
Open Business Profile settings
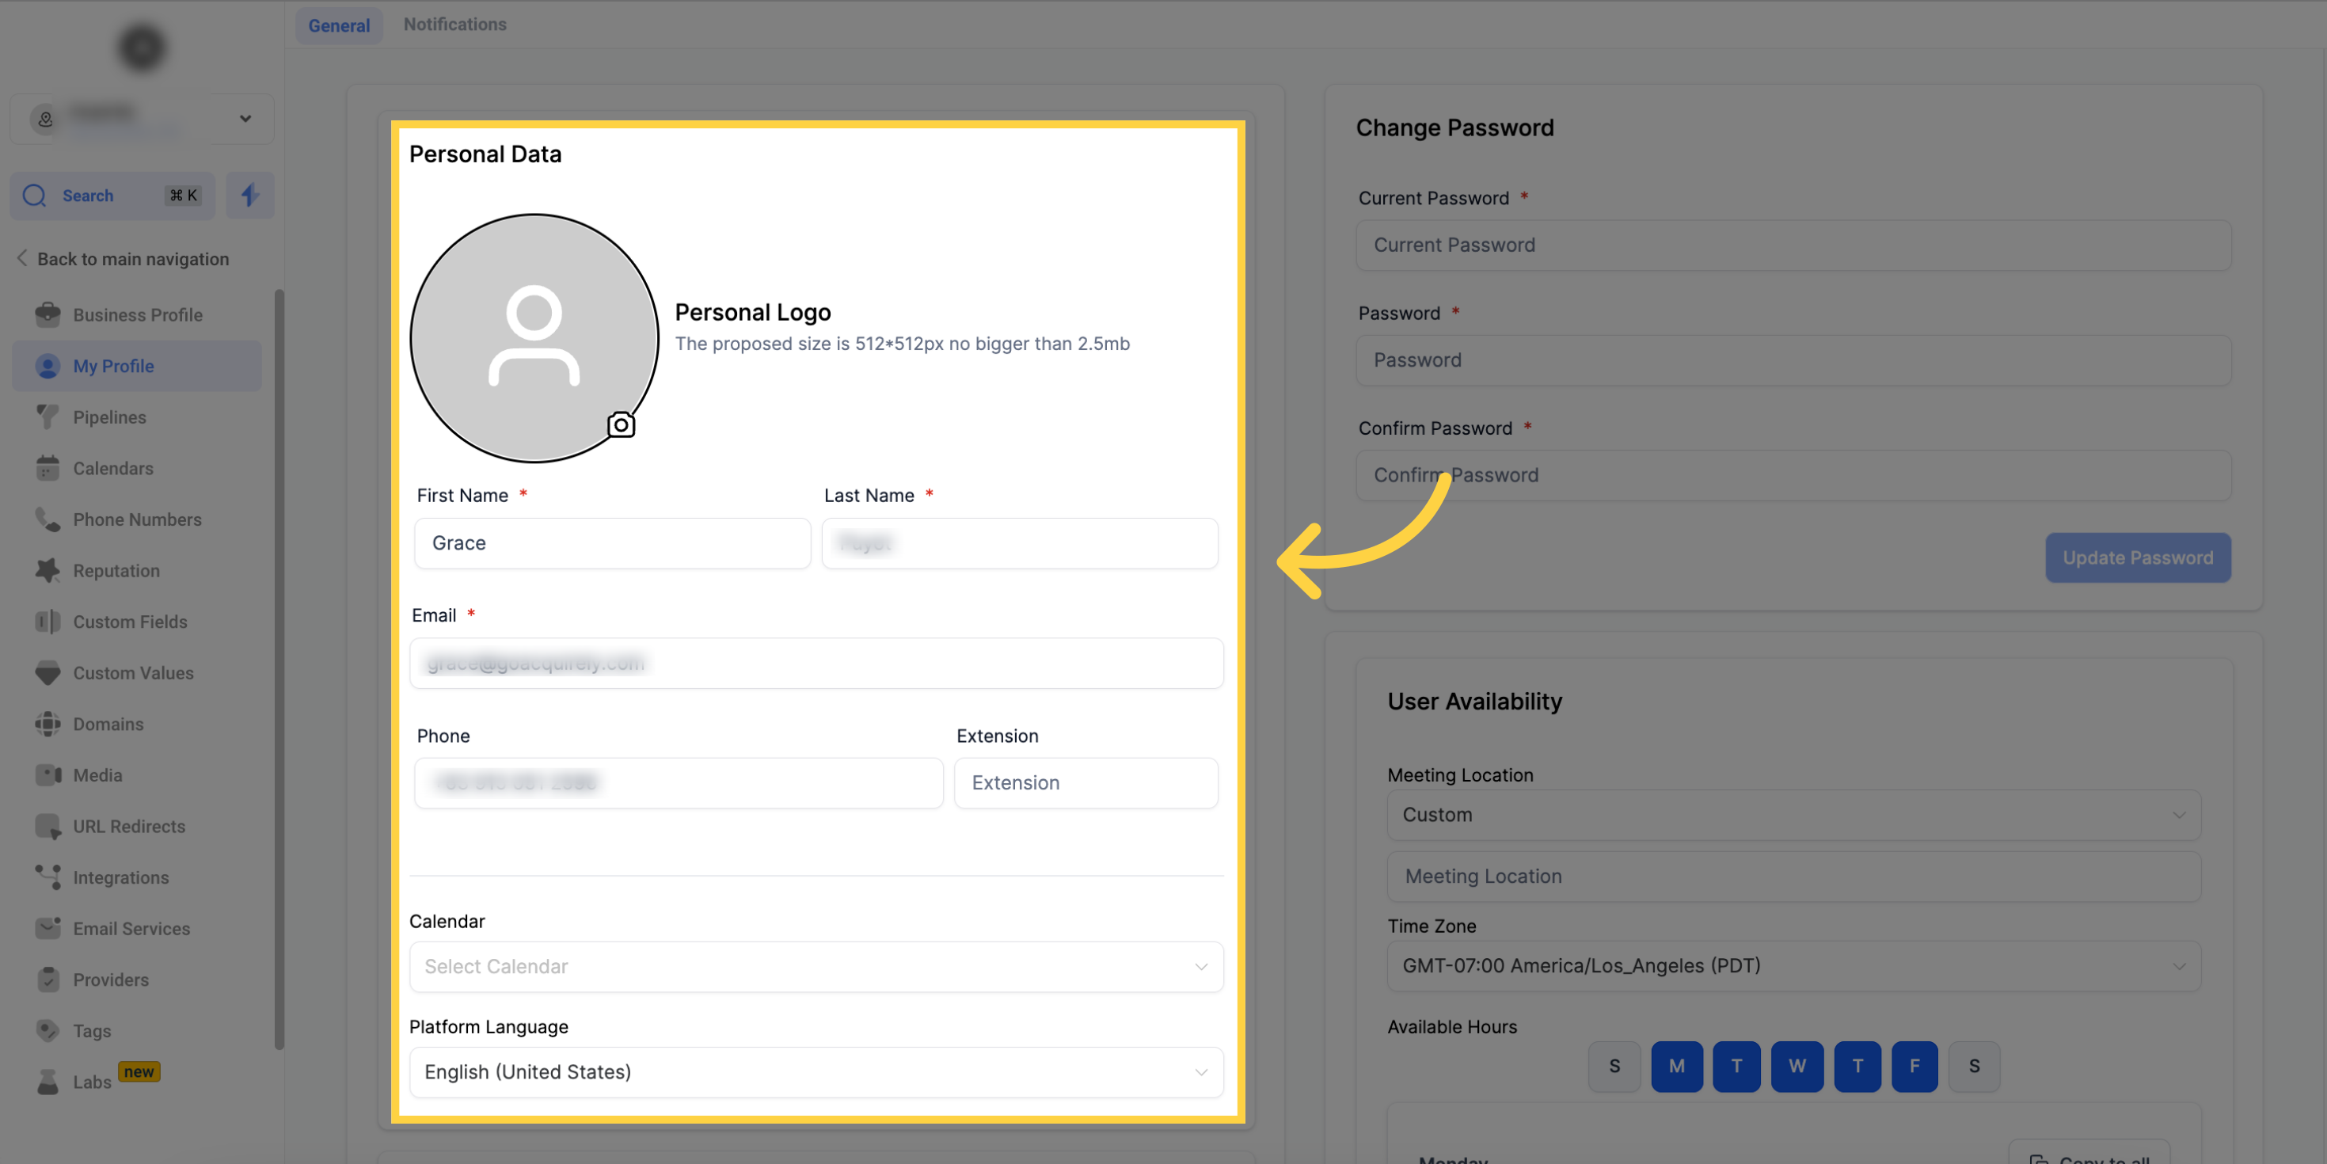tap(137, 314)
